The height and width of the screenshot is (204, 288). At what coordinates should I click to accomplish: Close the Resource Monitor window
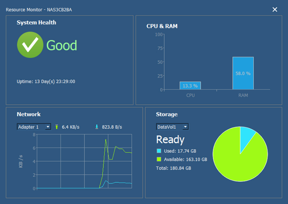pyautogui.click(x=275, y=9)
